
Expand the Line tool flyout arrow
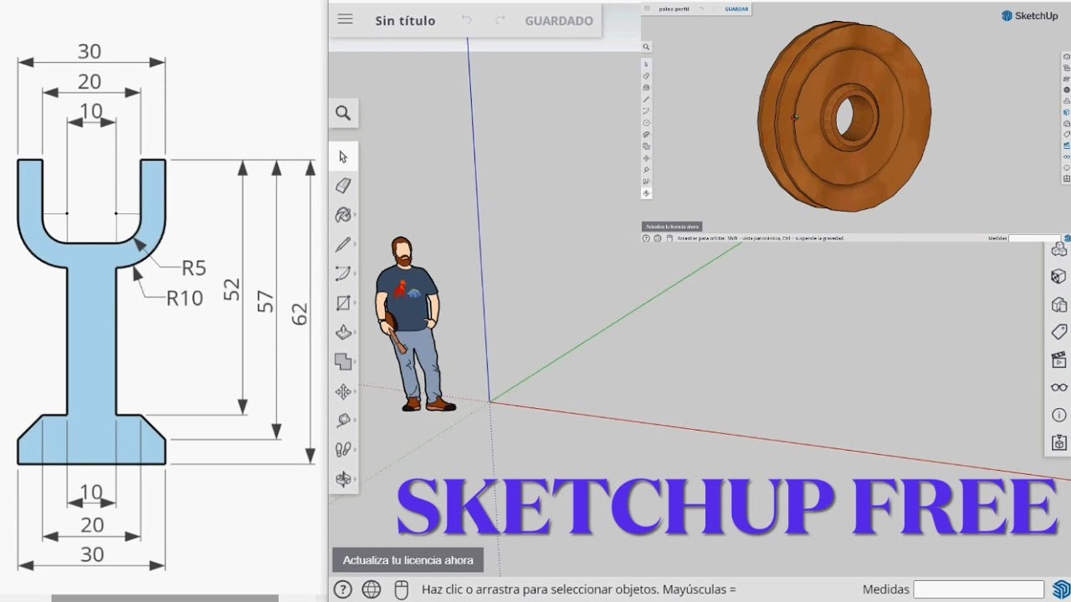(x=356, y=244)
